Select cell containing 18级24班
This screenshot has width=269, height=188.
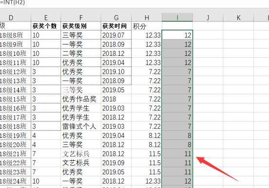tap(15, 181)
